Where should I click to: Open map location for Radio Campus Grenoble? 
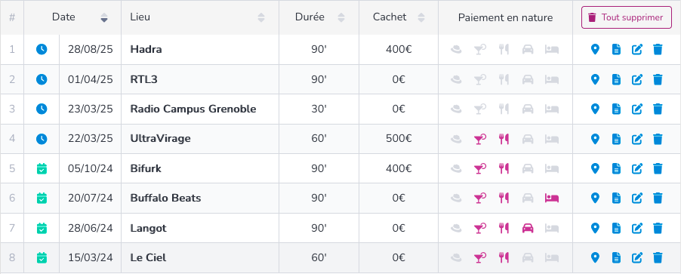595,109
